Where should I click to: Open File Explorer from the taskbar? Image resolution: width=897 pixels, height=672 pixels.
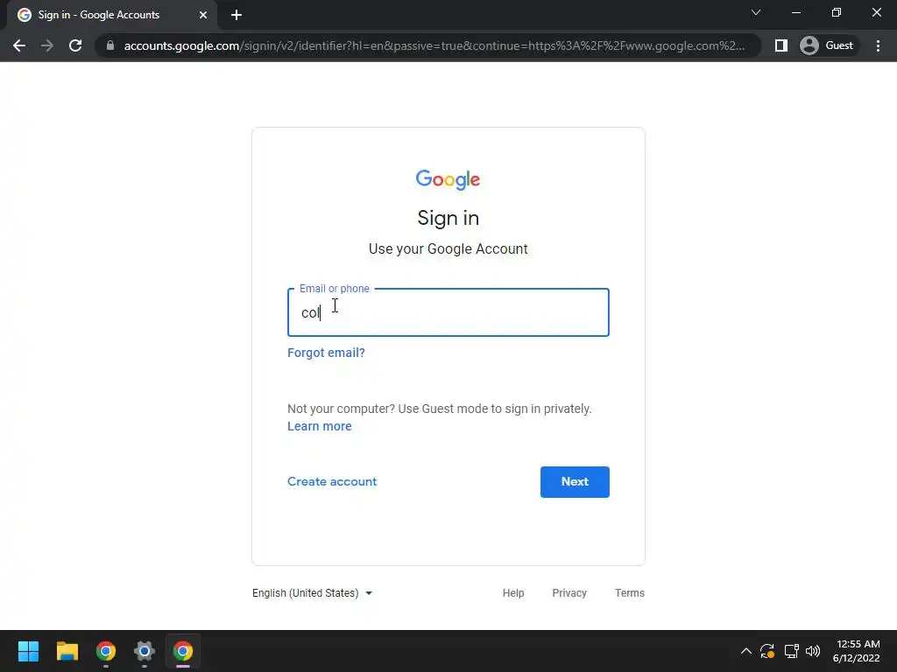(67, 651)
